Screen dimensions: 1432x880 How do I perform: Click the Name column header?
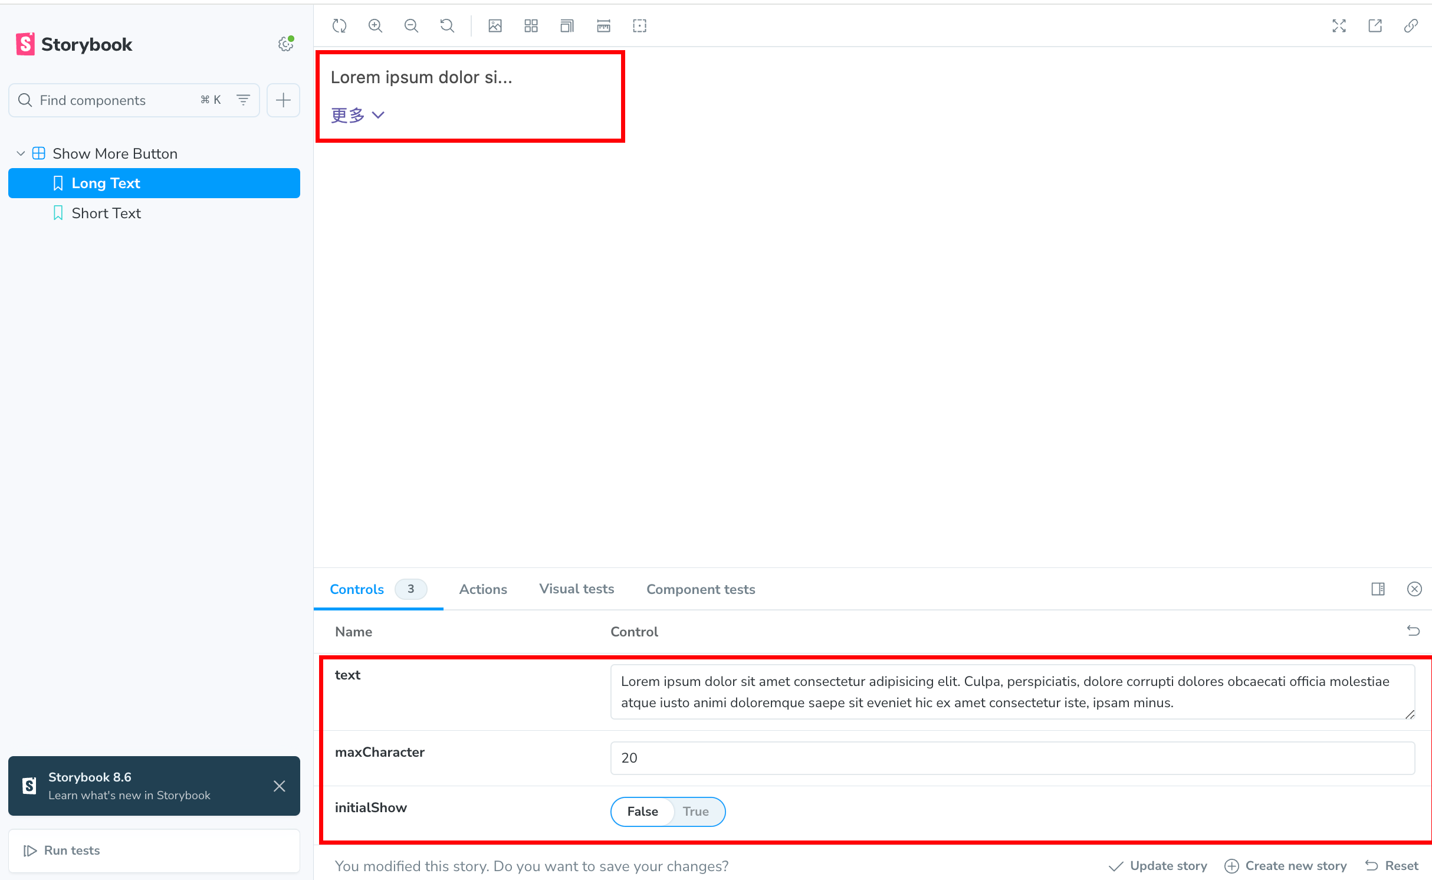point(353,632)
